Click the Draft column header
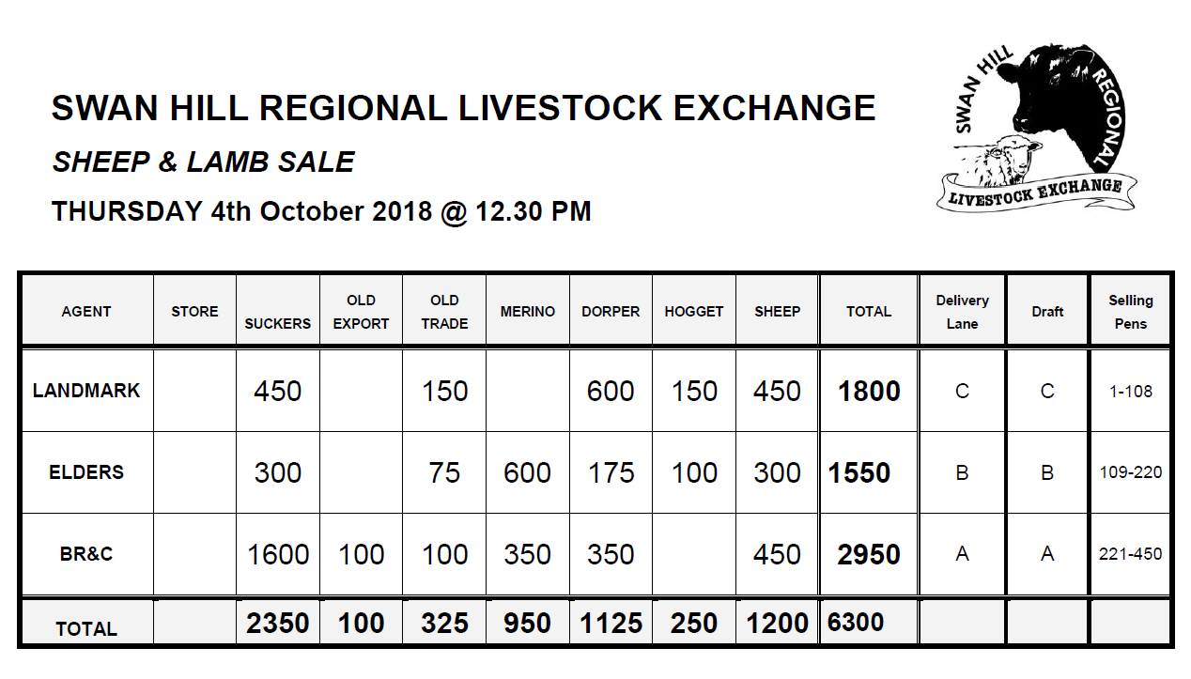Image resolution: width=1191 pixels, height=679 pixels. coord(1047,312)
